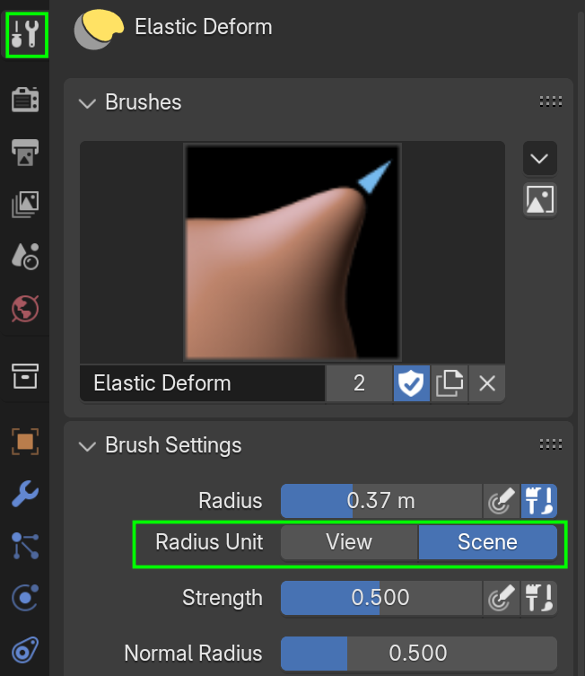The width and height of the screenshot is (585, 676).
Task: Open the Render properties tab
Action: point(25,100)
